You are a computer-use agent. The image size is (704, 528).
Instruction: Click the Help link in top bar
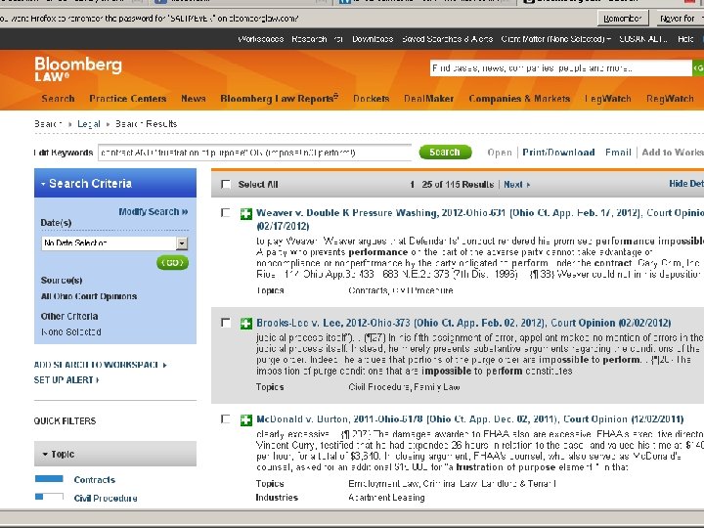pyautogui.click(x=685, y=39)
